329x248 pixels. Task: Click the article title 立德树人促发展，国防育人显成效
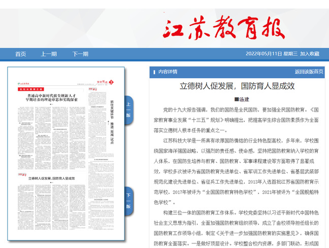pos(238,86)
